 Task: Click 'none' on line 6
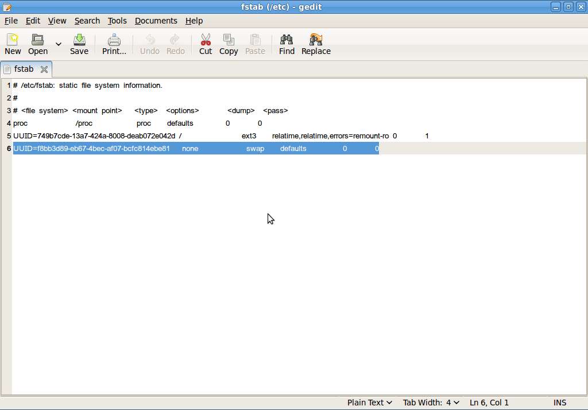(190, 149)
